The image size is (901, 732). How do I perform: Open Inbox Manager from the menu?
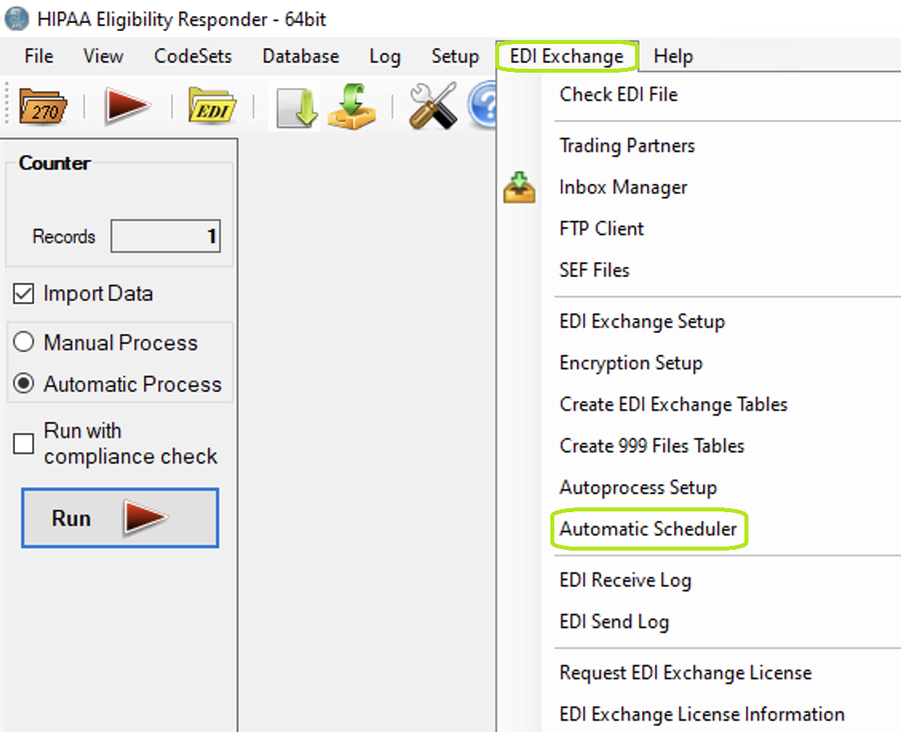(x=624, y=188)
